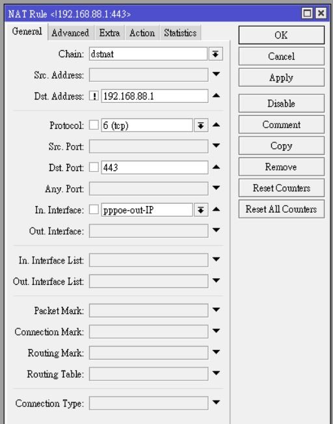The height and width of the screenshot is (424, 333).
Task: Open the Chain dropdown list
Action: pos(215,54)
